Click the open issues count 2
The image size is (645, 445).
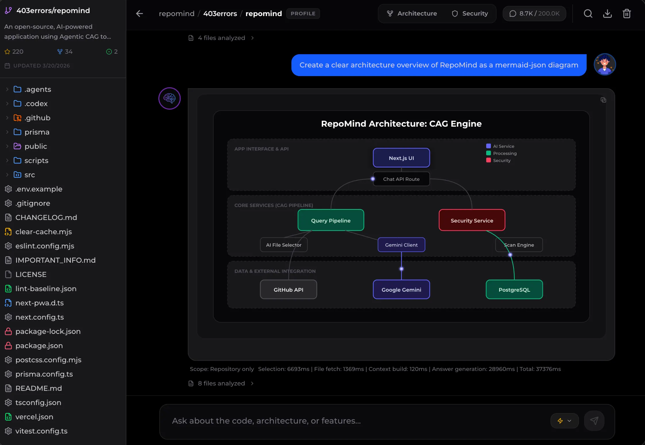pyautogui.click(x=112, y=52)
